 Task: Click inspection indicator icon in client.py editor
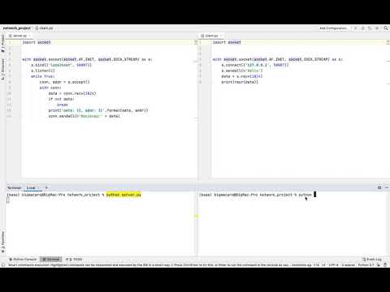388,42
